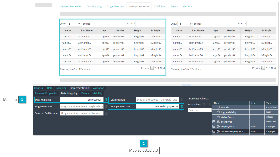The image size is (280, 157).
Task: Click the Name column header in Business Objects
Action: 231,103
